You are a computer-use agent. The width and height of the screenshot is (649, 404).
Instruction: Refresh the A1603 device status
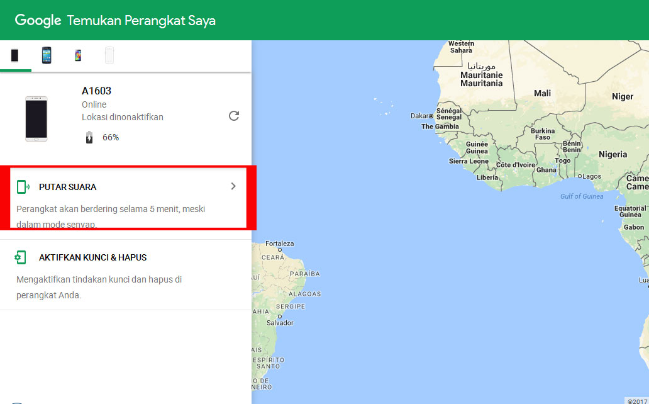pyautogui.click(x=234, y=116)
